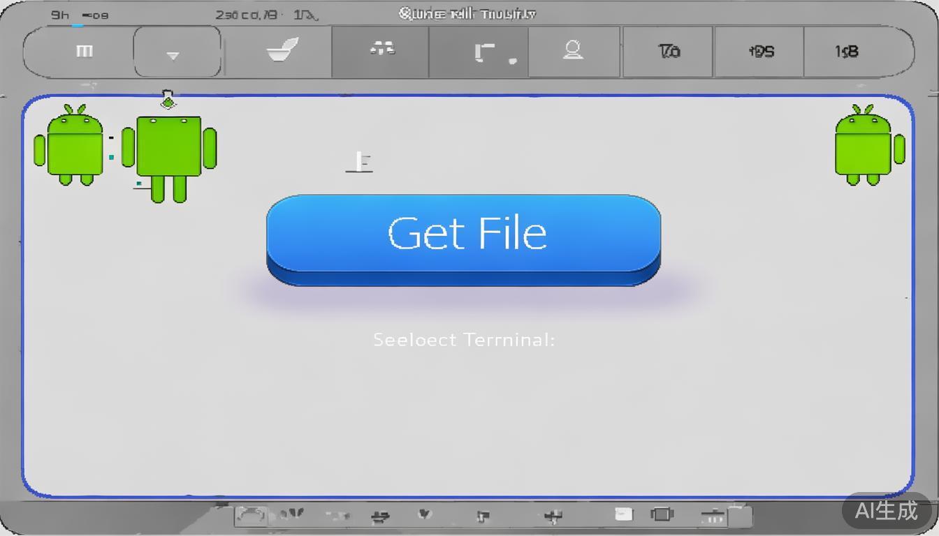Image resolution: width=939 pixels, height=536 pixels.
Task: Click the grid icon at toolbar's left end
Action: click(84, 51)
